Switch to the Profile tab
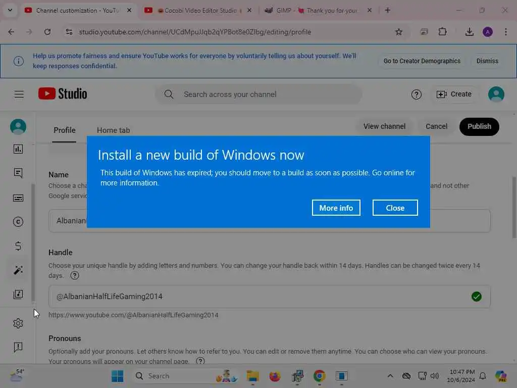The image size is (517, 388). pyautogui.click(x=65, y=130)
